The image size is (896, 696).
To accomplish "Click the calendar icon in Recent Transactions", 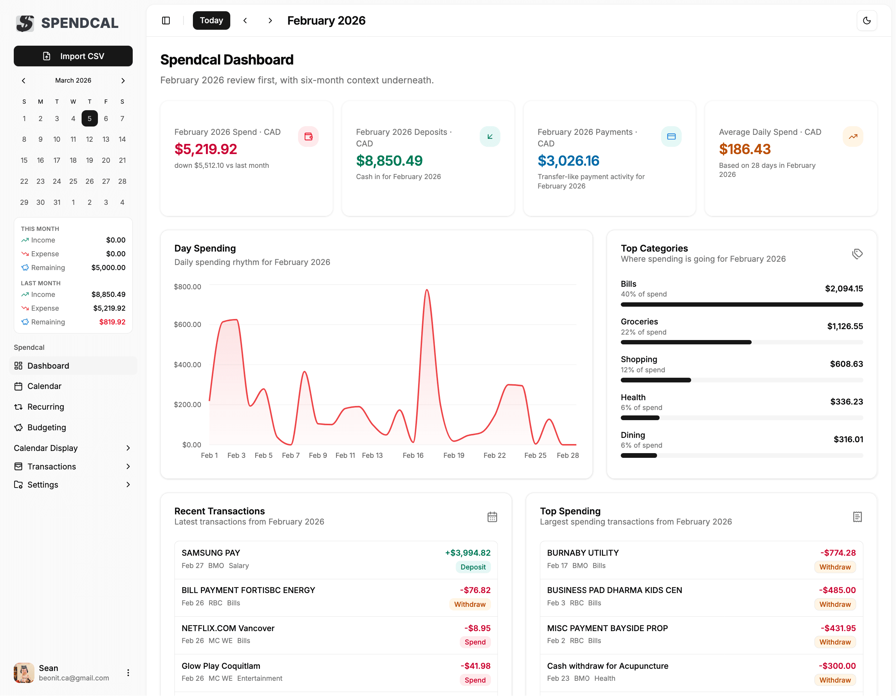I will point(492,517).
